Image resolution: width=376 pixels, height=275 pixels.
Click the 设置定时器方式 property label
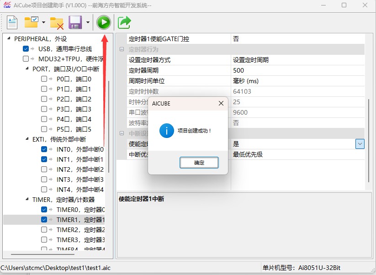click(149, 60)
